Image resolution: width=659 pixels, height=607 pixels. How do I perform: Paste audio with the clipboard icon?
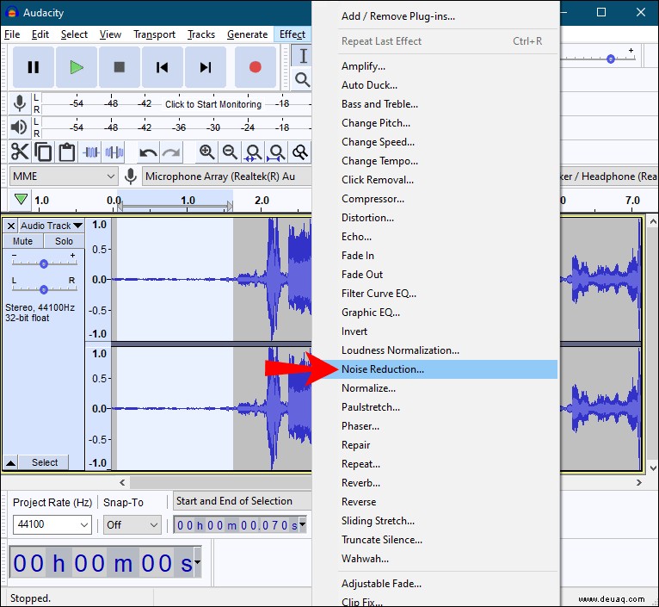[66, 152]
